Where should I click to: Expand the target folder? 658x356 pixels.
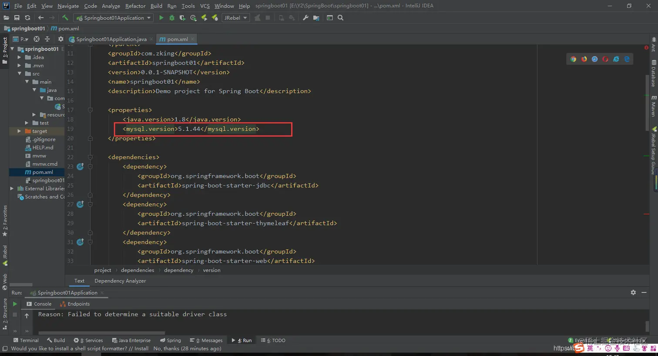(19, 131)
